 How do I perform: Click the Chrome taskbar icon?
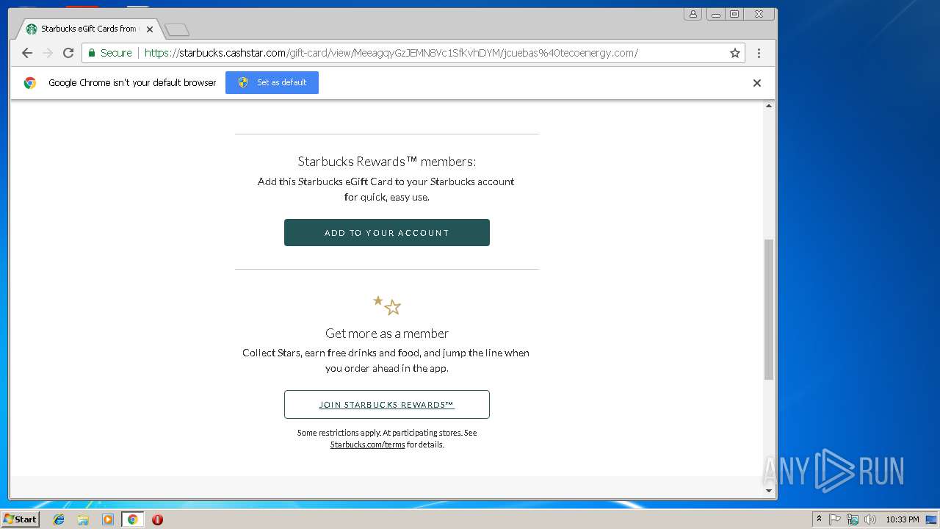click(132, 519)
